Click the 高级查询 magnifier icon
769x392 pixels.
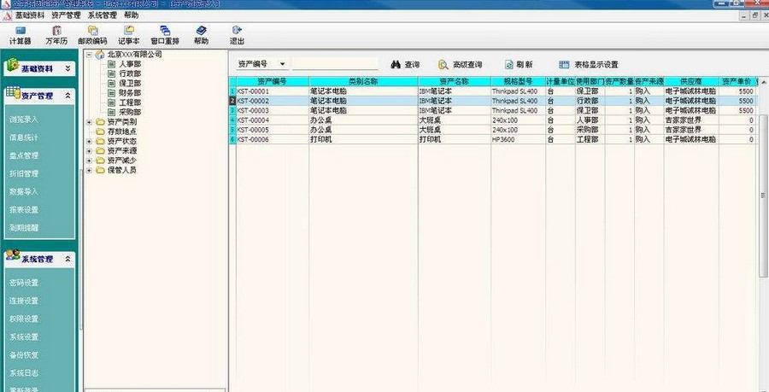(x=443, y=65)
